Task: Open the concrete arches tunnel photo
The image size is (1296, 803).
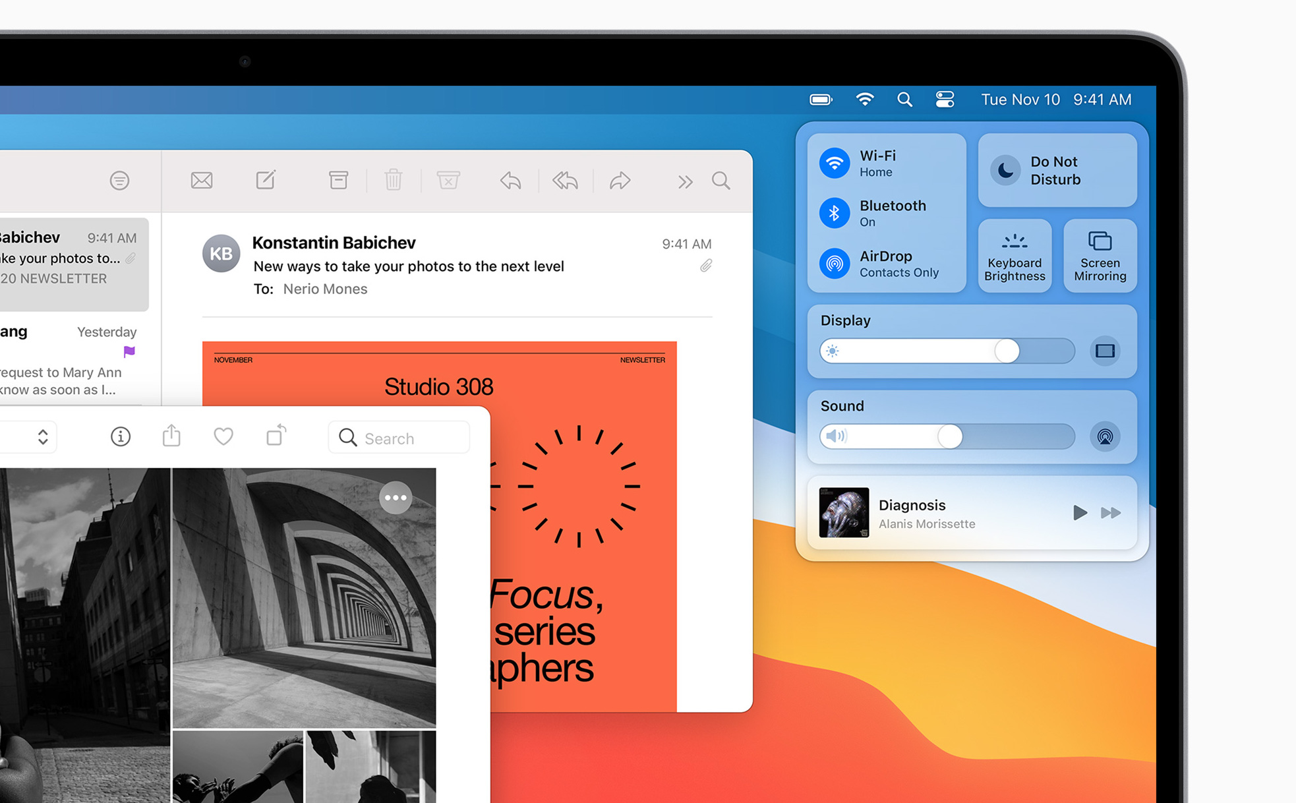Action: [x=304, y=598]
